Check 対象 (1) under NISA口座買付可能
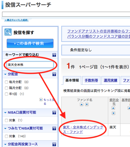Viewport: 130px width, 147px height. pyautogui.click(x=6, y=120)
